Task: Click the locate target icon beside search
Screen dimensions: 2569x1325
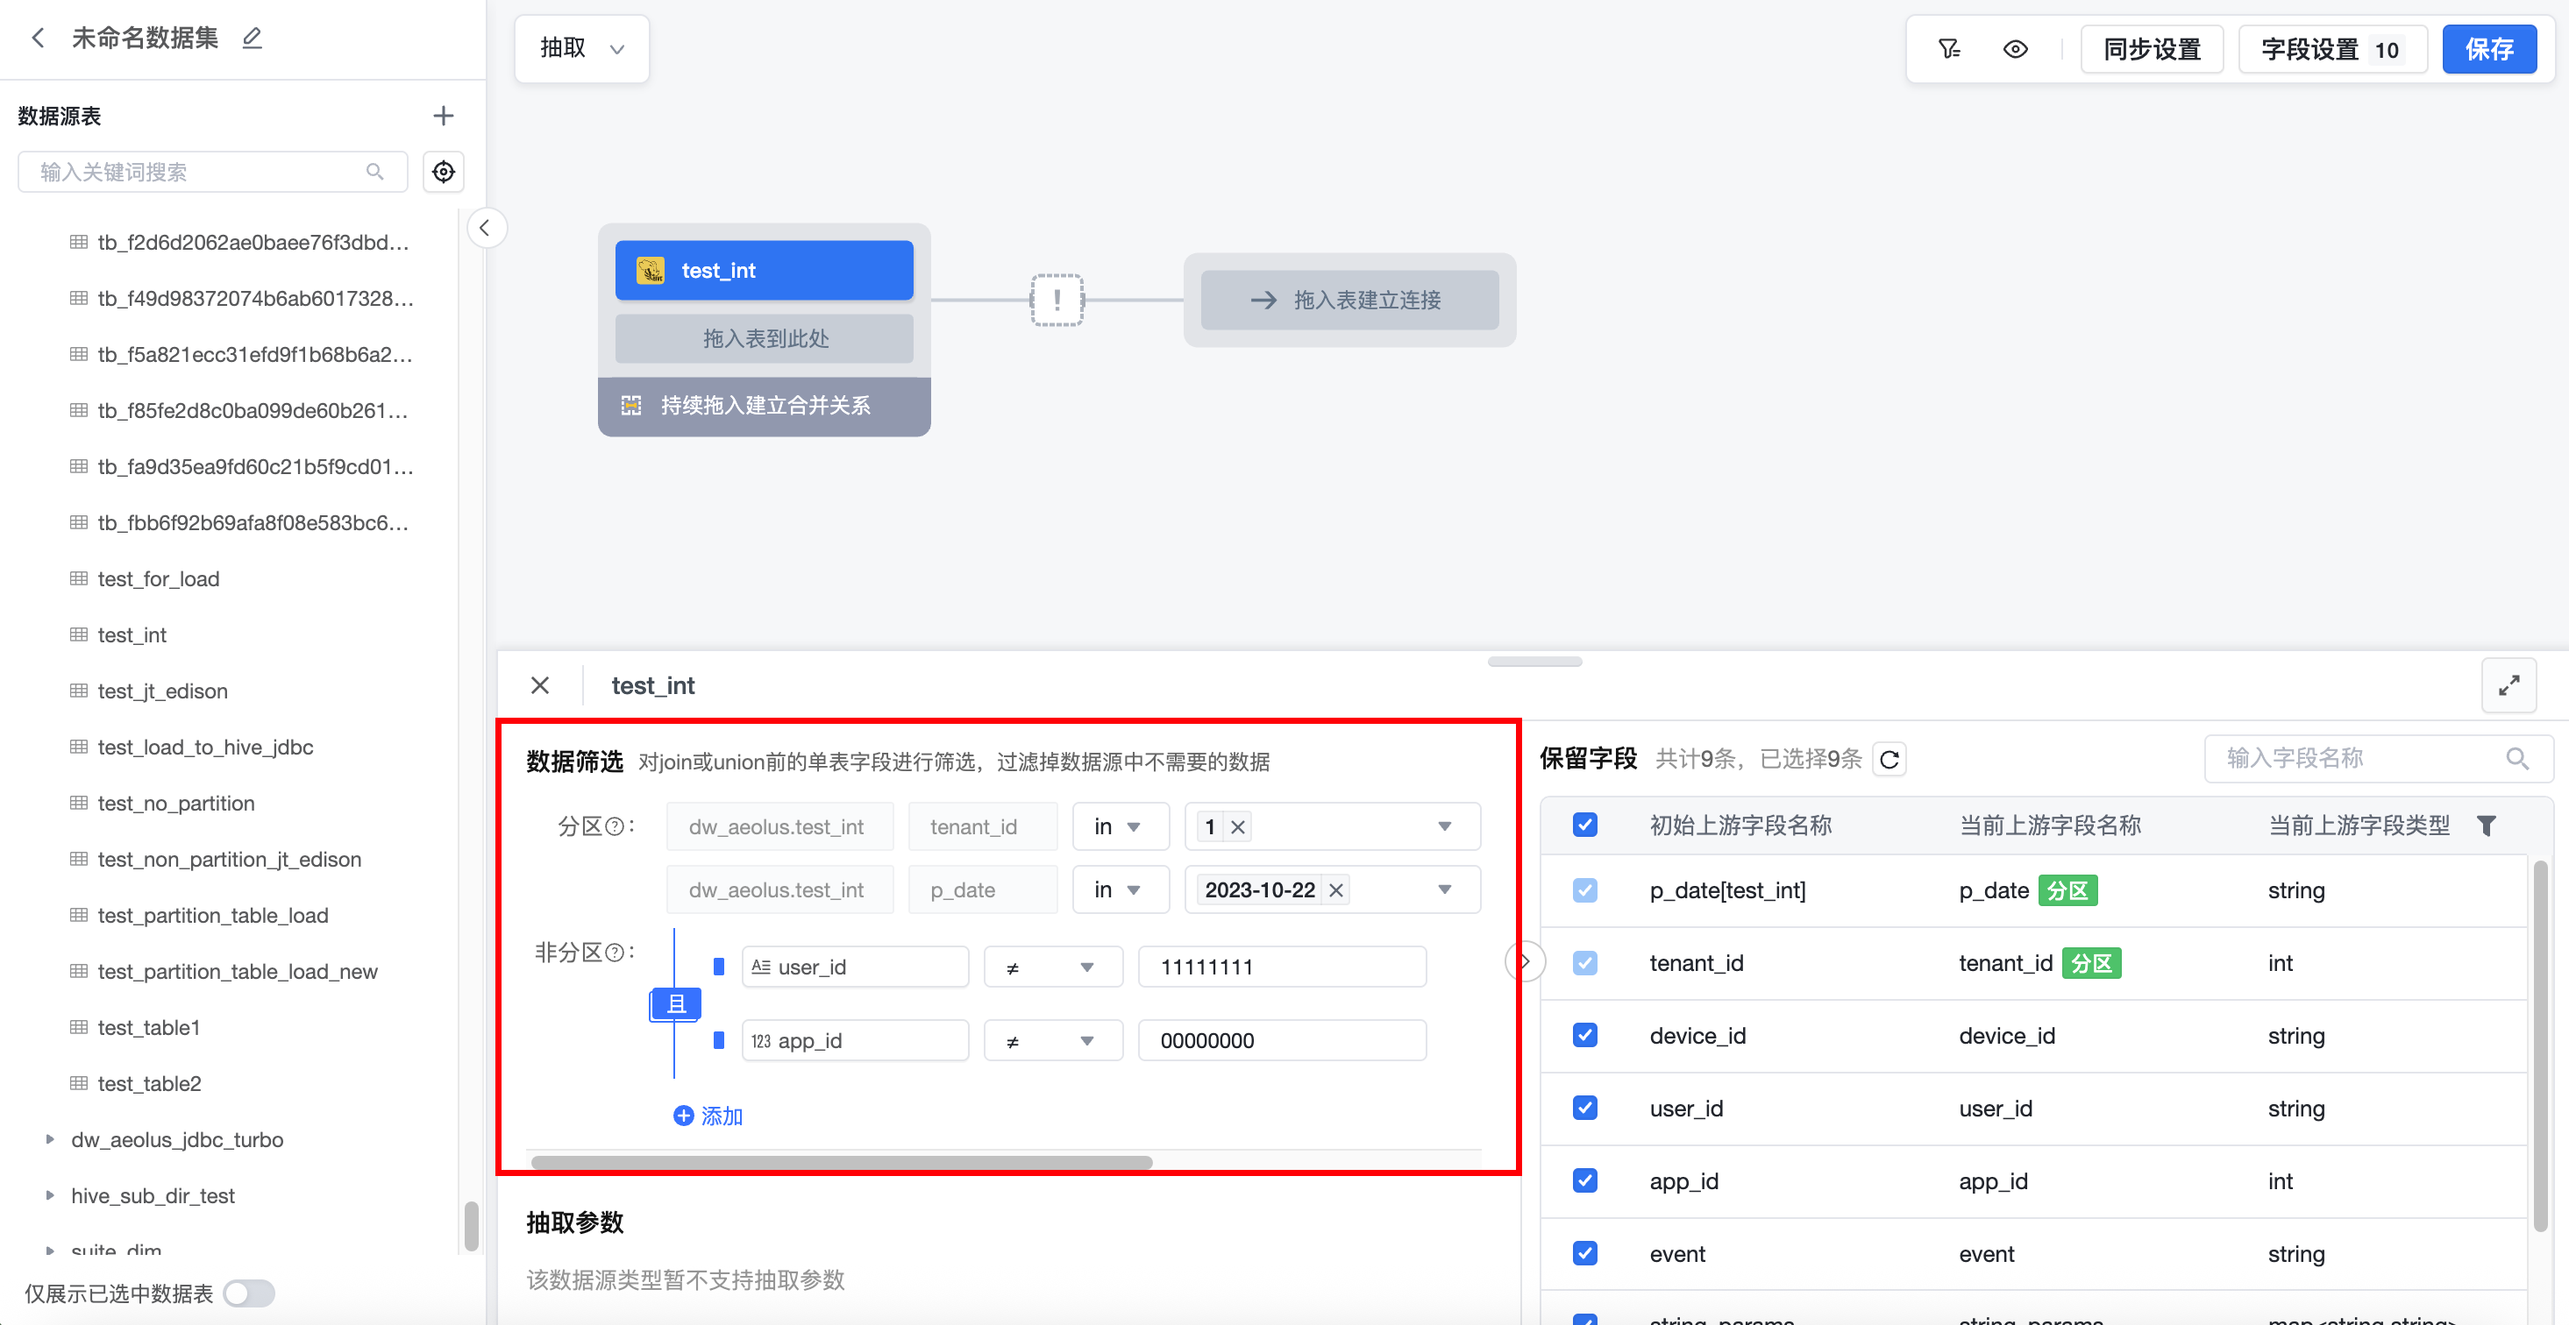Action: (x=443, y=172)
